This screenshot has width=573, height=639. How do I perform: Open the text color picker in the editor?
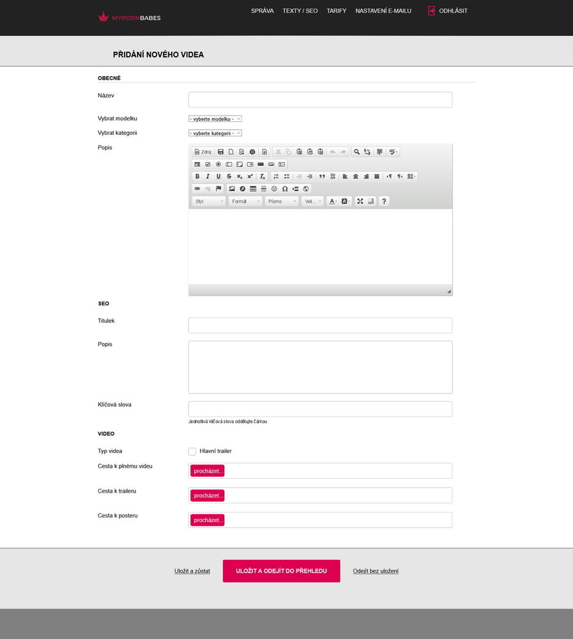point(332,201)
